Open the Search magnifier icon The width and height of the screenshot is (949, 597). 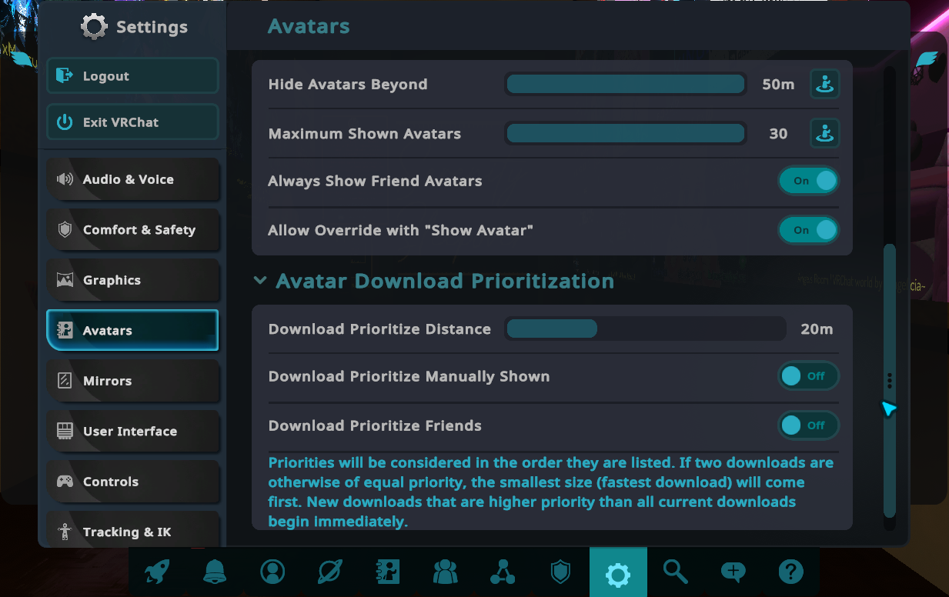click(675, 572)
